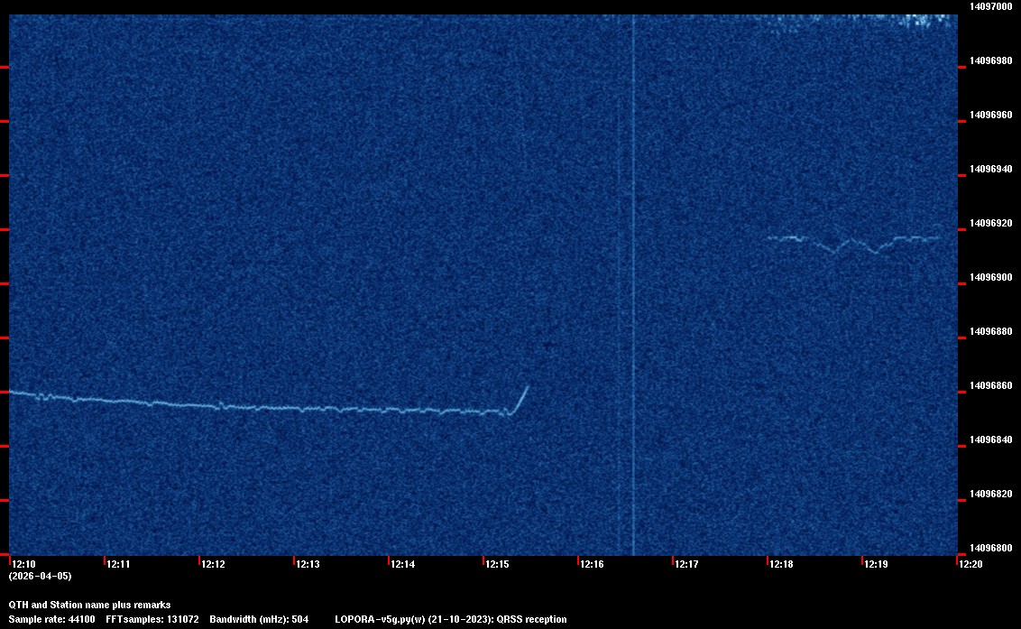The height and width of the screenshot is (629, 1021).
Task: Select the 14096960 frequency label
Action: coord(991,115)
